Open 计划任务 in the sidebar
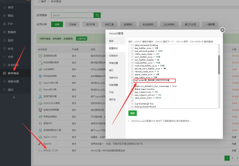This screenshot has width=239, height=166. (13, 65)
